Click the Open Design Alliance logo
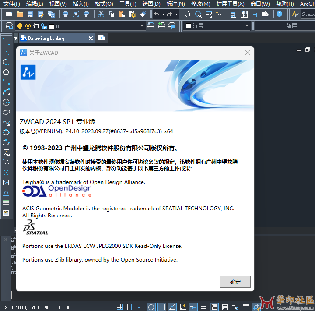Screen dimensions: 315x311 57,191
